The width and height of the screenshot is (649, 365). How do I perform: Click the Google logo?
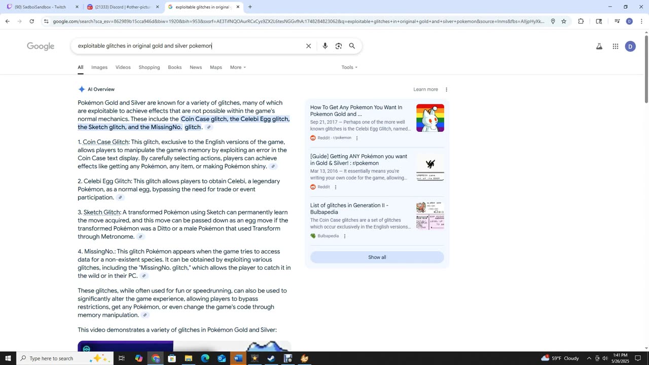point(41,47)
